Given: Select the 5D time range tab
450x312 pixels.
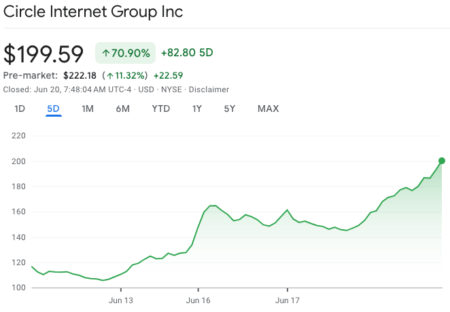Looking at the screenshot, I should click(54, 109).
